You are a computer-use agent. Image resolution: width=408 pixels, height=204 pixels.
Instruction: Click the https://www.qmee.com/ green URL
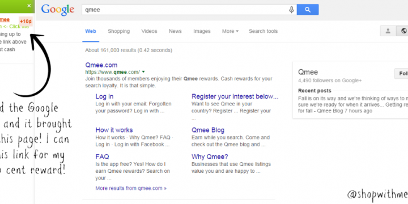[112, 72]
